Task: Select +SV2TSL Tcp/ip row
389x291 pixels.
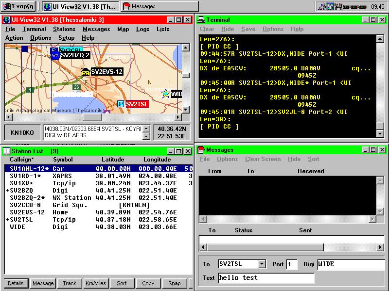Action: tap(99, 220)
